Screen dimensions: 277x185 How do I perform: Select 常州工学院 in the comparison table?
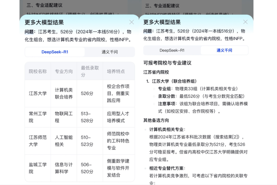(38, 117)
